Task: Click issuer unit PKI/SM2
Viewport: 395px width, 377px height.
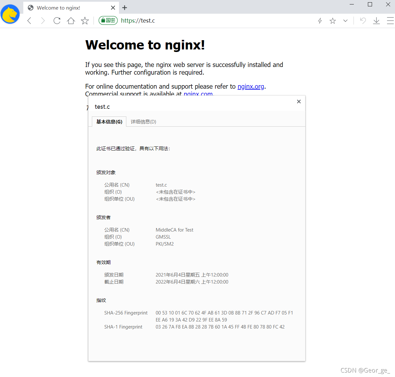Action: pos(165,244)
